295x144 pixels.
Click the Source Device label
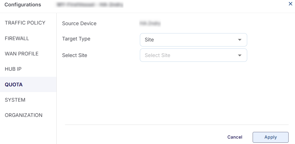coord(79,23)
